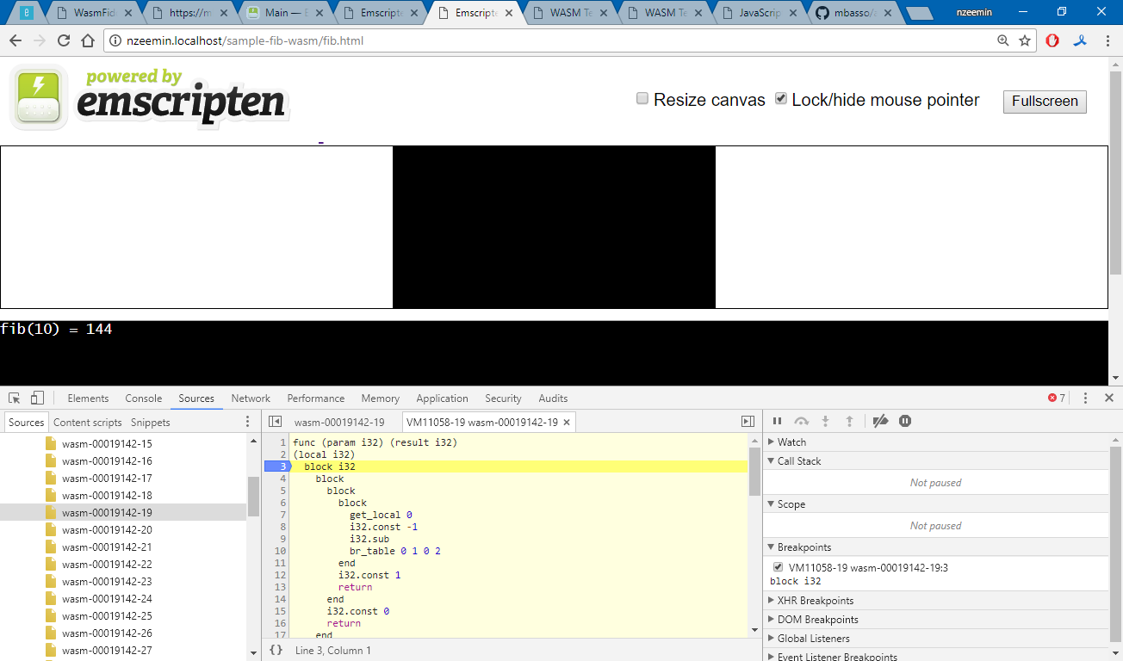Click the pause script execution icon
1123x661 pixels.
(x=778, y=421)
